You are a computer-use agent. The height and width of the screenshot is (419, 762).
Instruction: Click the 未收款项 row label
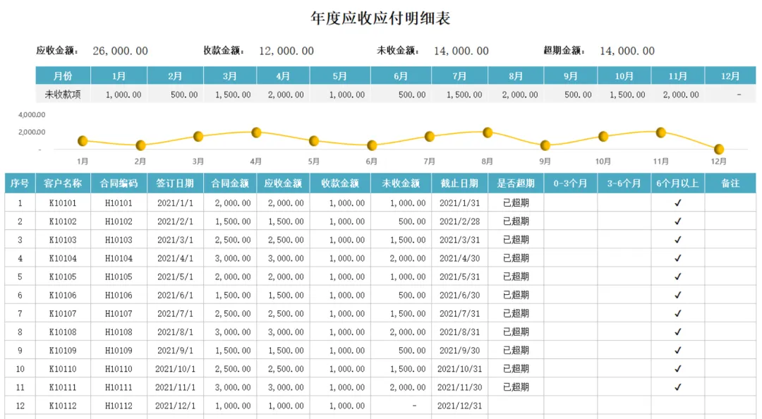(63, 95)
